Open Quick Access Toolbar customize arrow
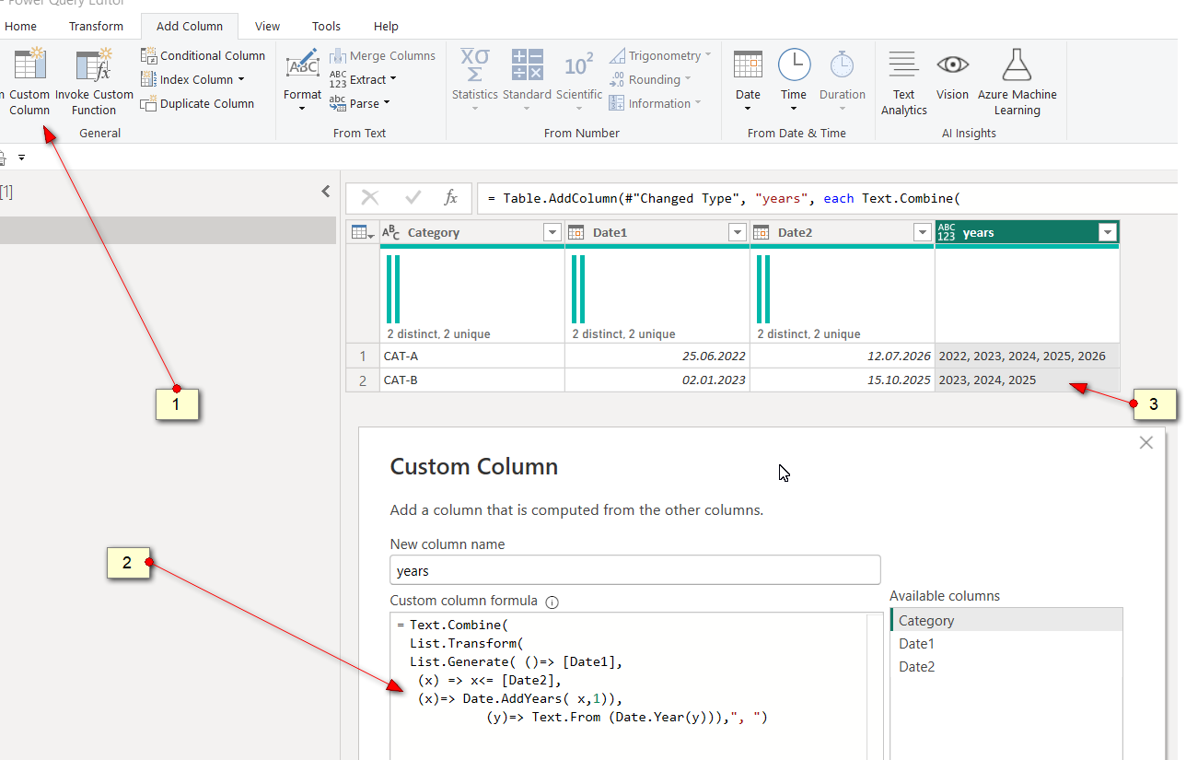The image size is (1186, 760). tap(21, 158)
